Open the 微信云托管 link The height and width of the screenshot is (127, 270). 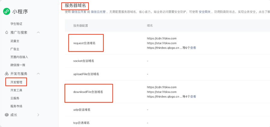click(x=98, y=12)
